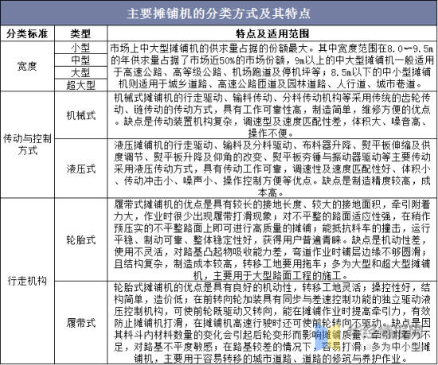Click the 轮胎式 type cell
Screen dimensions: 438x365
click(80, 239)
